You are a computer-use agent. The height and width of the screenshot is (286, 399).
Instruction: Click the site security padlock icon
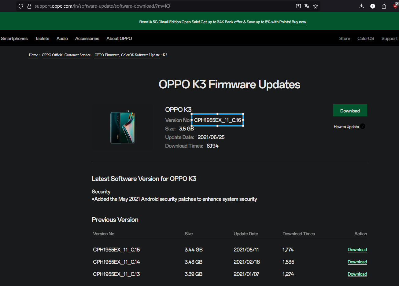[x=29, y=6]
